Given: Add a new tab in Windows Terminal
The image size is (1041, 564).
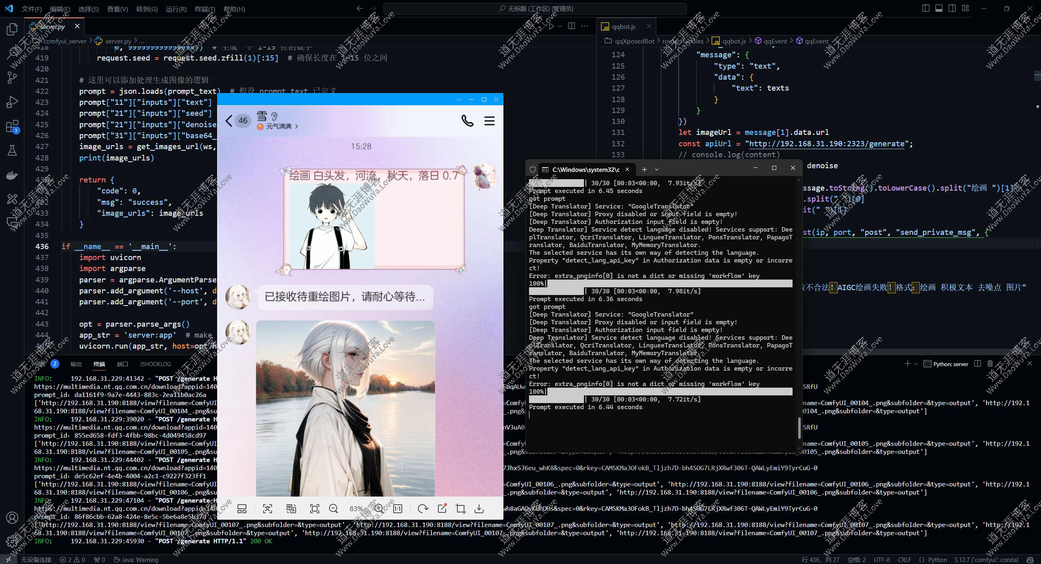Looking at the screenshot, I should [644, 169].
